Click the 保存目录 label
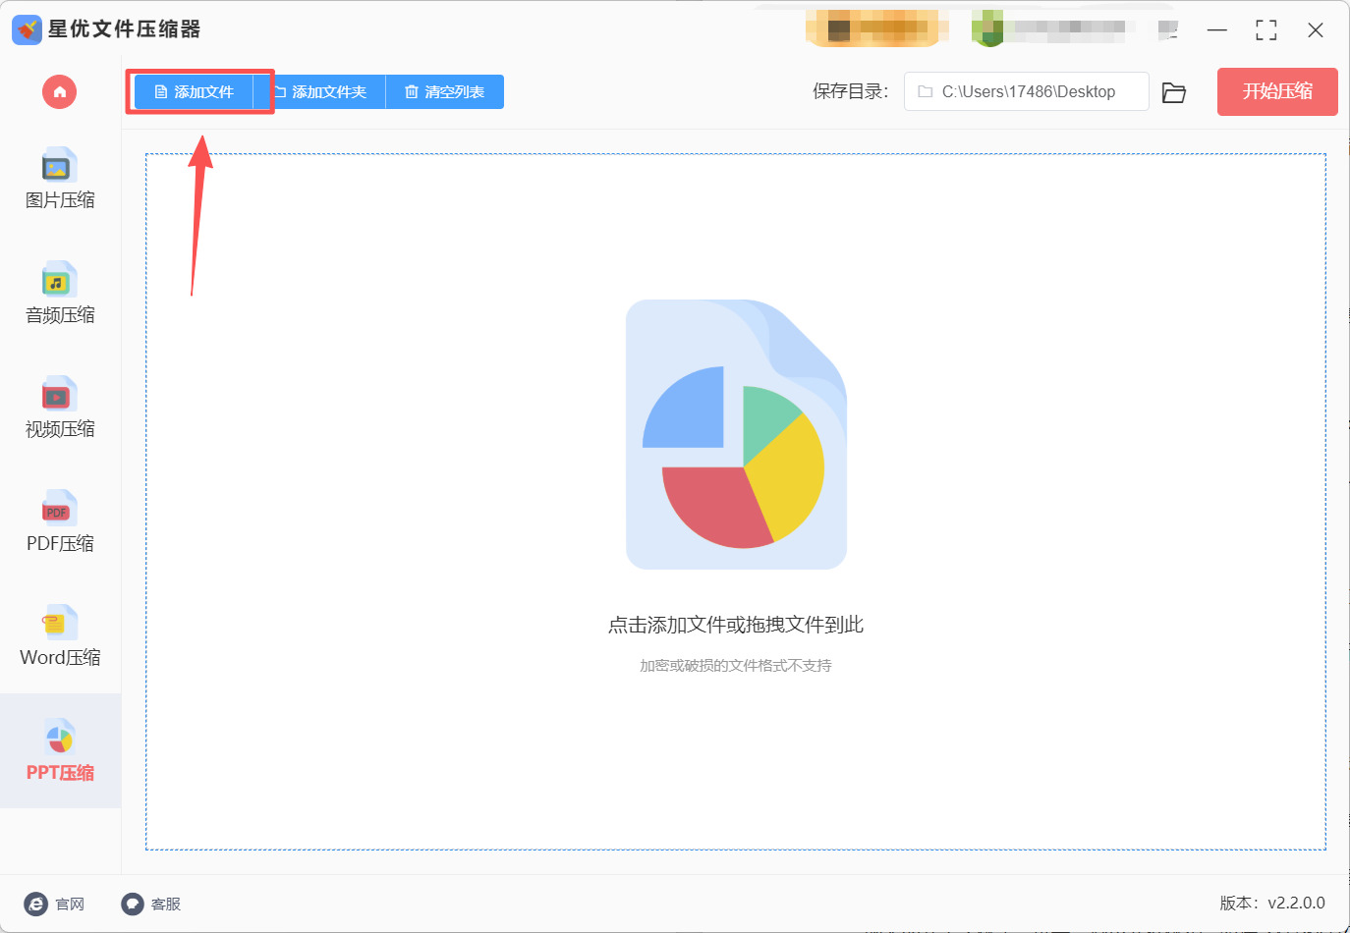This screenshot has height=933, width=1350. pos(851,91)
